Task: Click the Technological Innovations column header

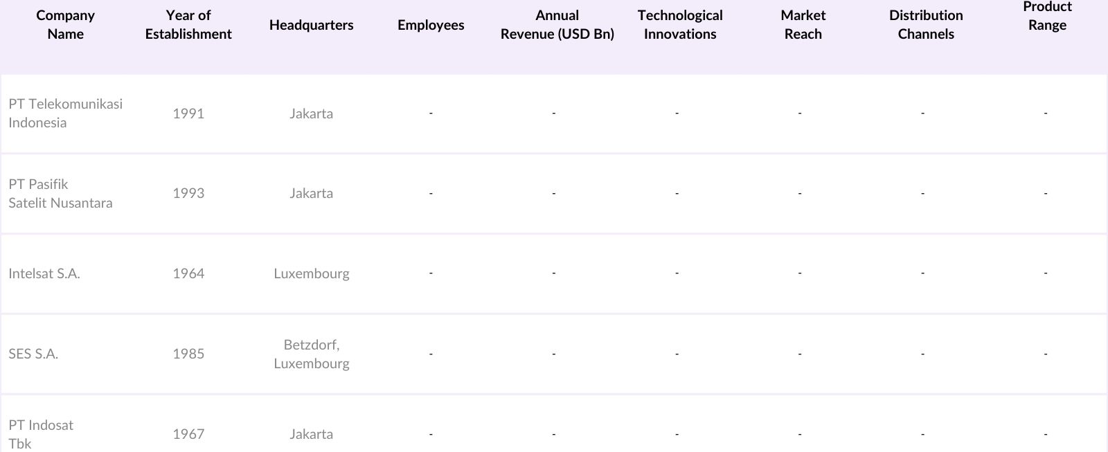Action: click(x=680, y=25)
